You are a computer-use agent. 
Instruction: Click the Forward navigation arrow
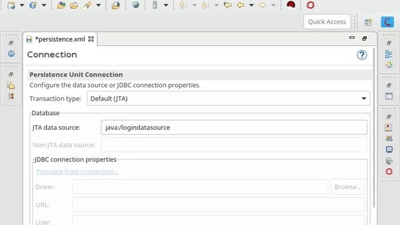(x=262, y=5)
